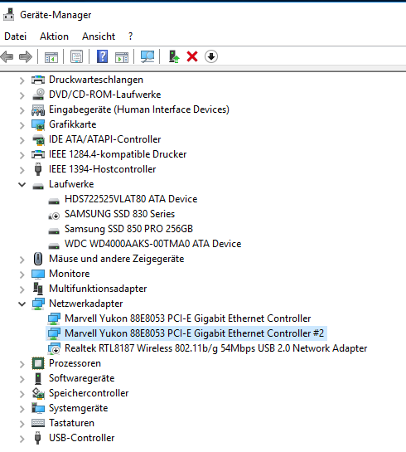Select SAMSUNG SSD 830 Series
Screen dimensions: 406x452
(x=120, y=214)
